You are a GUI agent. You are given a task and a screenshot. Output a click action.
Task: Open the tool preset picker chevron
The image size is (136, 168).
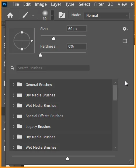click(x=33, y=16)
